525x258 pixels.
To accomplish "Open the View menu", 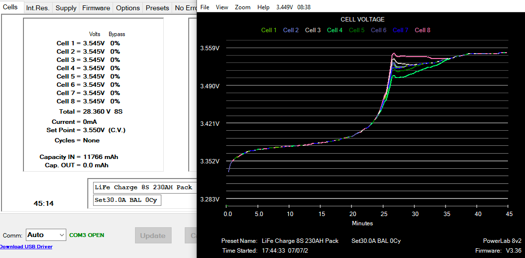I will (x=222, y=7).
